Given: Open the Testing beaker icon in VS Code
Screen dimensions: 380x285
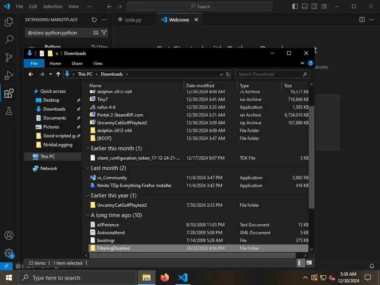Looking at the screenshot, I should 9,111.
